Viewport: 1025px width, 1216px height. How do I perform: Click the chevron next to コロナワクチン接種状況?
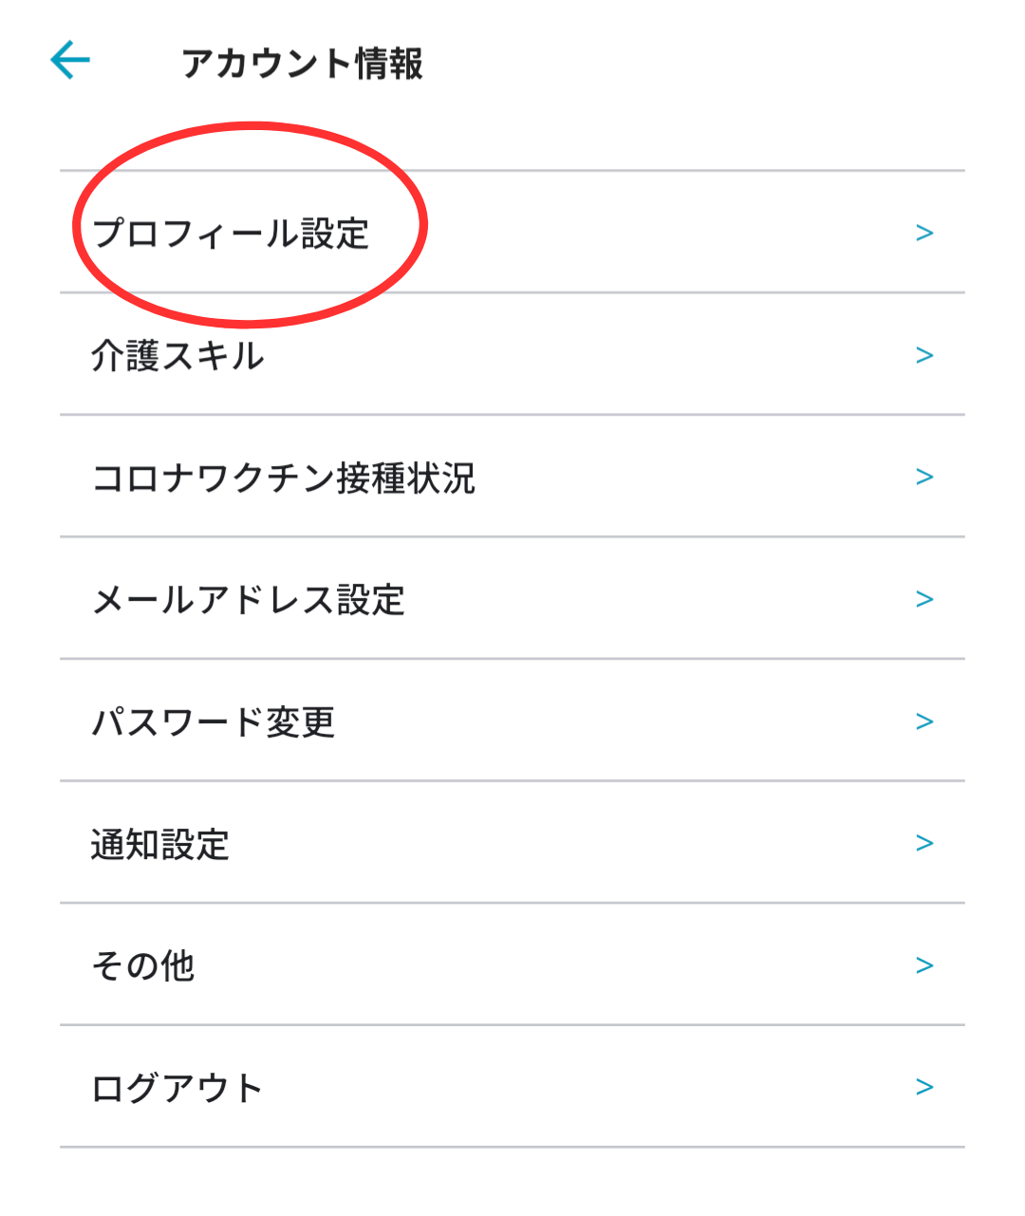coord(924,477)
